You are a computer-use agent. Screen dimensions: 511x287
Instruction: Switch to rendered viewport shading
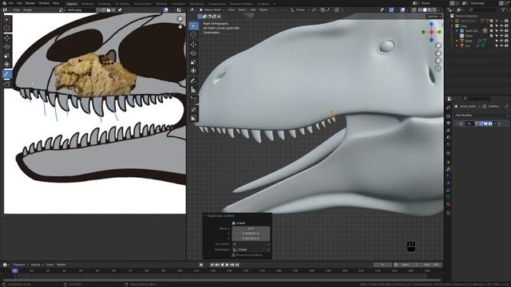[434, 10]
